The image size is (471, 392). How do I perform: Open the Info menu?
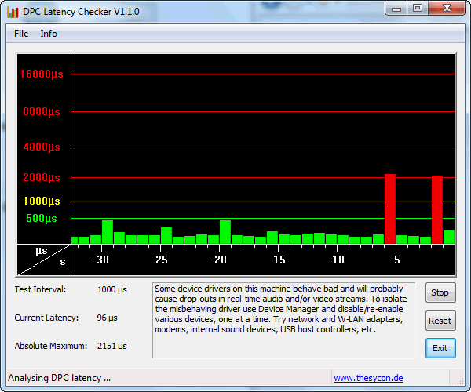[49, 34]
